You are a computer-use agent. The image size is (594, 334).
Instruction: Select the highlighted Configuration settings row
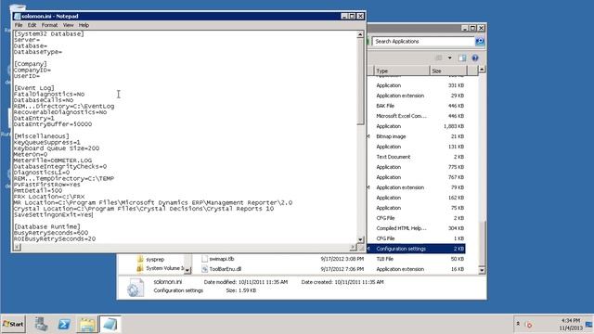tap(416, 249)
